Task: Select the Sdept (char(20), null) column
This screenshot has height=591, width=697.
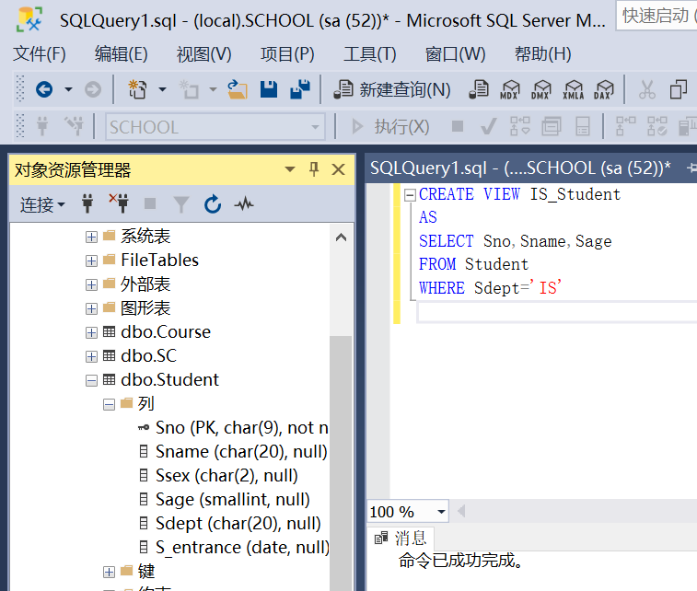Action: pyautogui.click(x=230, y=524)
